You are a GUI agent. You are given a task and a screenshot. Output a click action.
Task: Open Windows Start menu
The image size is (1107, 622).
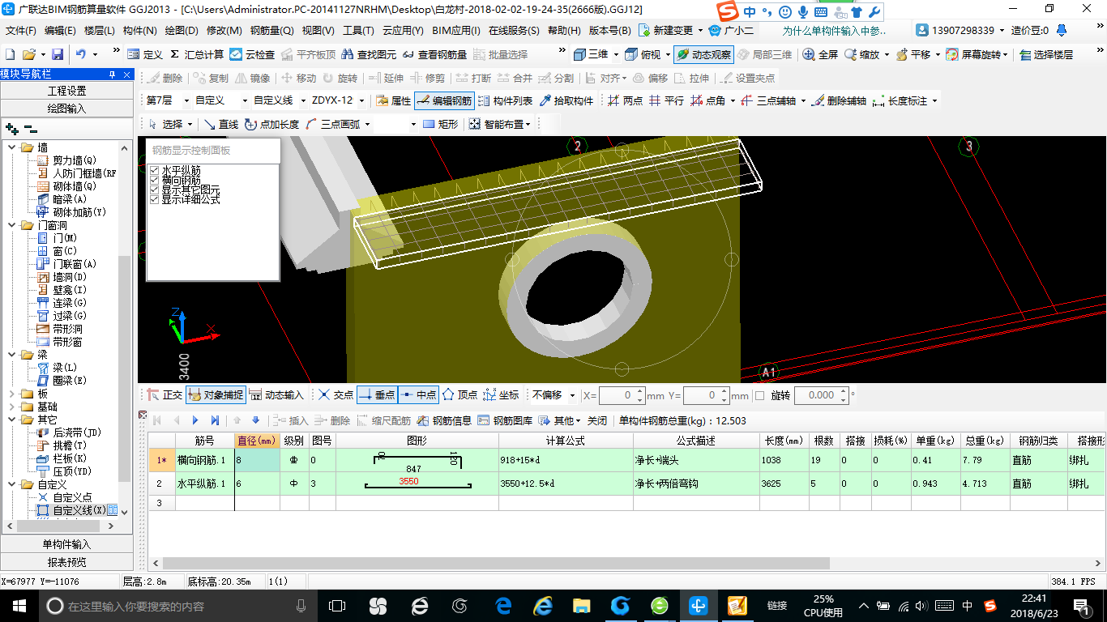(x=18, y=605)
